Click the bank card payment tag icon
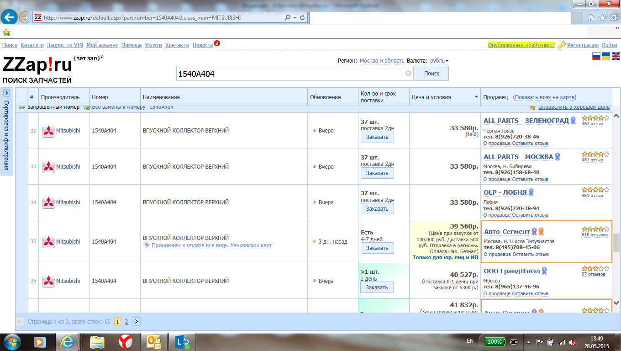The width and height of the screenshot is (621, 351). (x=146, y=245)
